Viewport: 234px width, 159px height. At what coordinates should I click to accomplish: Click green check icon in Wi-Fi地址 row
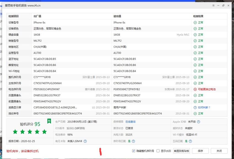[195, 71]
